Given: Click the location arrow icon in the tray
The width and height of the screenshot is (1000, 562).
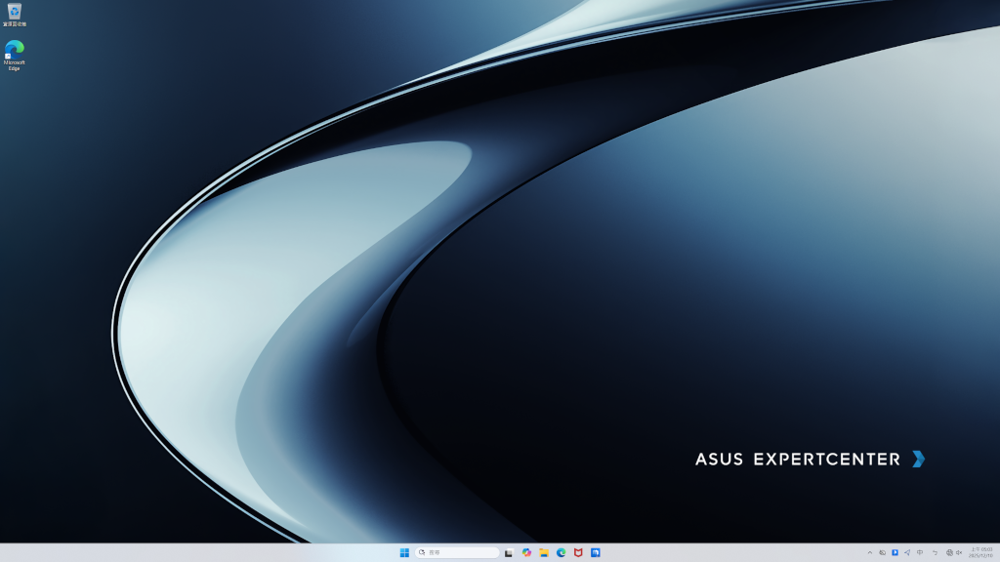Looking at the screenshot, I should (x=907, y=552).
